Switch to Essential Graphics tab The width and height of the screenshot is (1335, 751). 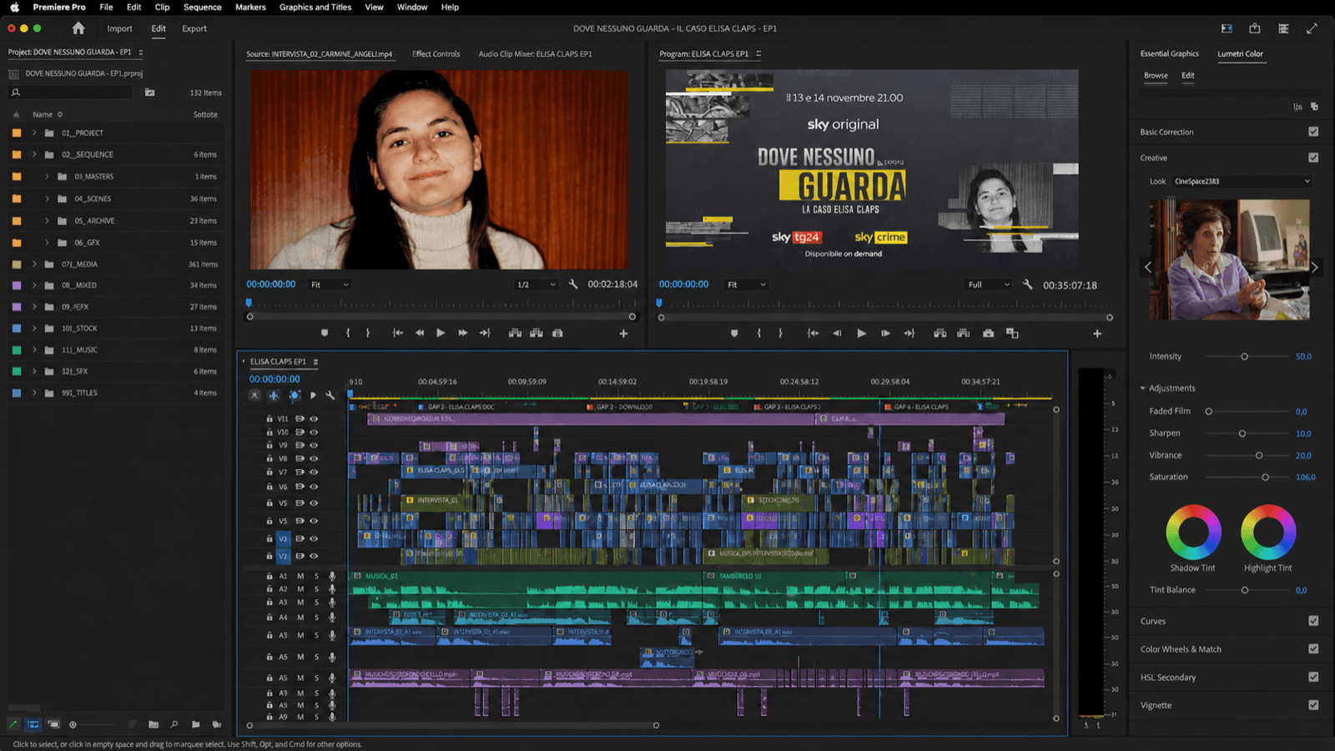coord(1169,54)
